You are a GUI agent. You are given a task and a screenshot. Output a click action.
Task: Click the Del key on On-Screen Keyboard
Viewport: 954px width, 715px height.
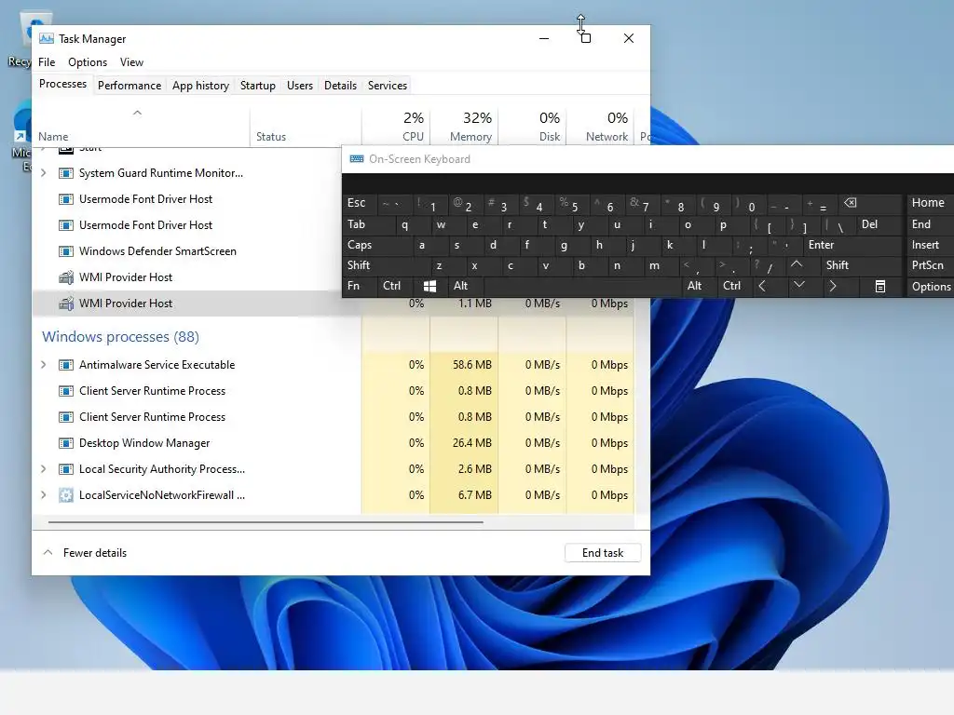(878, 224)
